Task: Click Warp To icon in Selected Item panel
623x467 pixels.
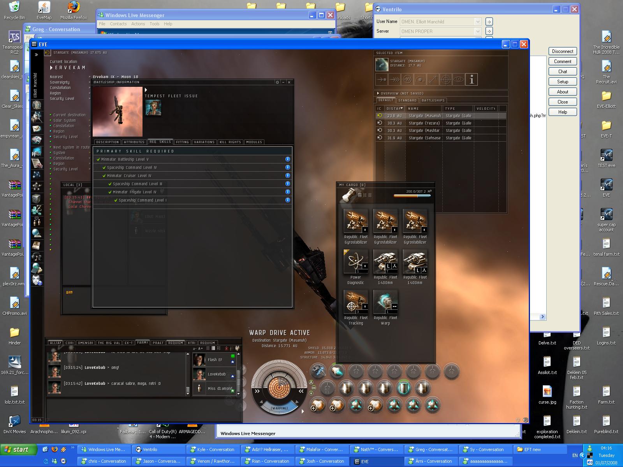Action: pos(395,80)
